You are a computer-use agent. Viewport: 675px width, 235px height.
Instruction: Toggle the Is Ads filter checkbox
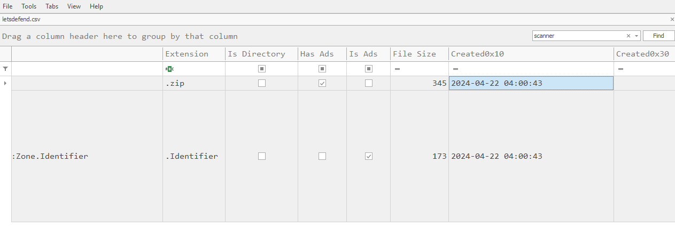point(368,69)
